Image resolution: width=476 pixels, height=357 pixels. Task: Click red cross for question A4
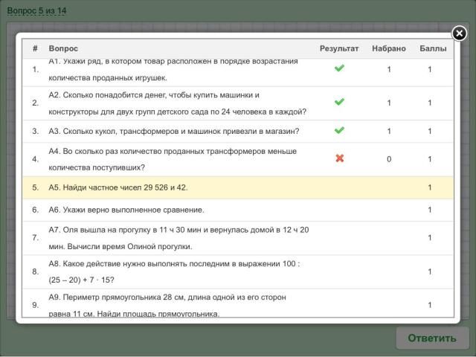(x=339, y=158)
